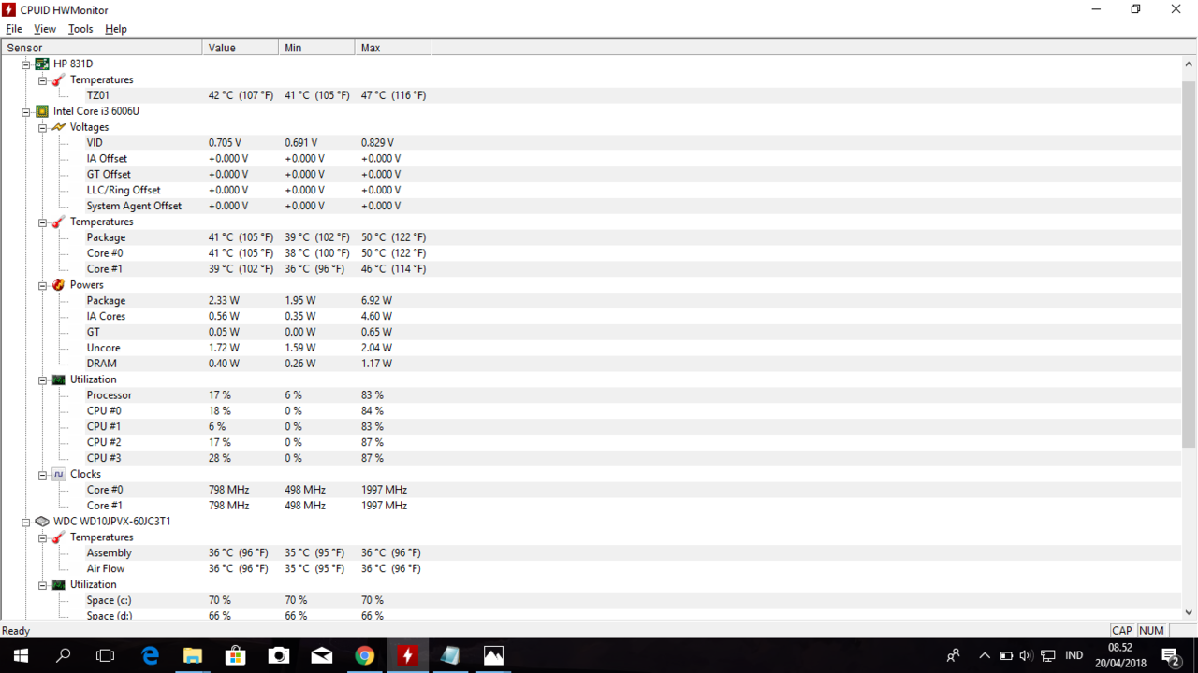
Task: Show hidden tray icons chevron
Action: coord(985,656)
